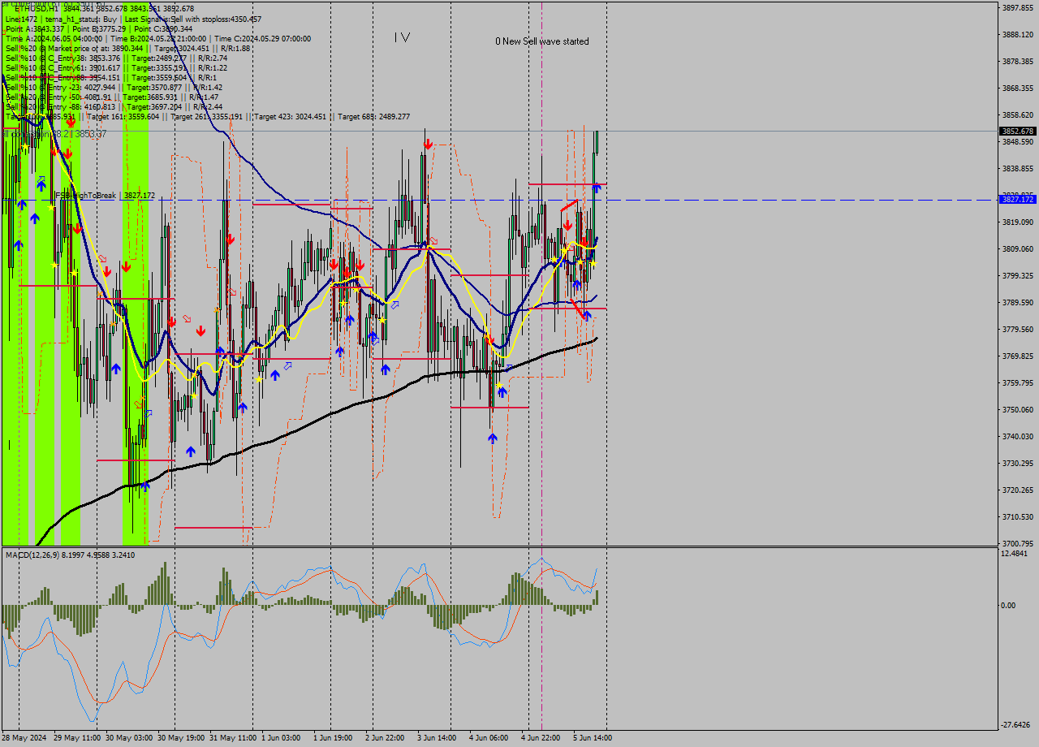Click the red sell arrow above 3 Jun 14:00 peak
Image resolution: width=1039 pixels, height=747 pixels.
(x=427, y=145)
